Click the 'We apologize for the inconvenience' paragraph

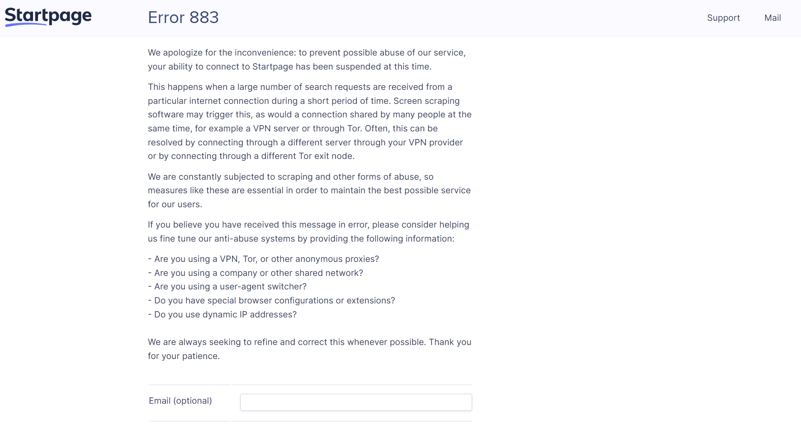pos(307,60)
